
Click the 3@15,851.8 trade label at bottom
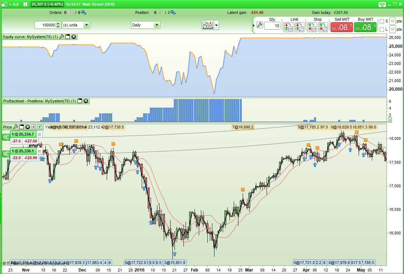pos(175,263)
